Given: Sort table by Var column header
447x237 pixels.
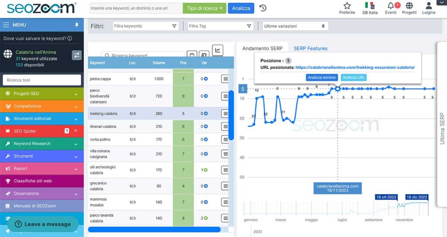Looking at the screenshot, I should pos(204,63).
